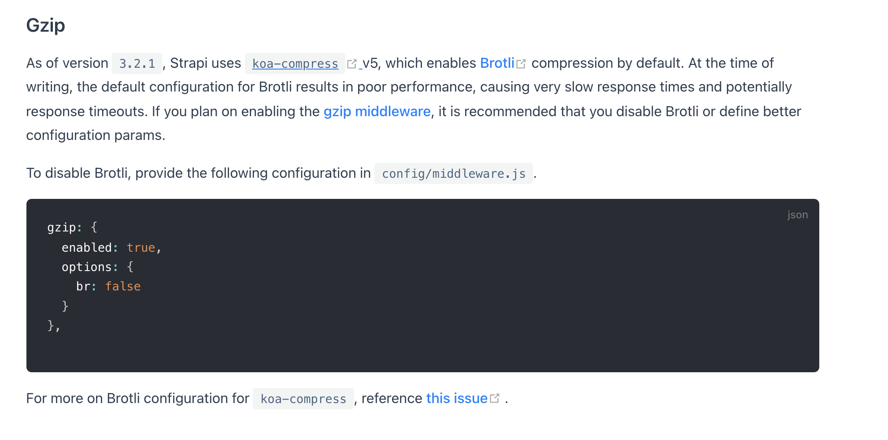Click external link icon beside koa-compress link
Viewport: 888px width, 440px height.
[x=351, y=64]
